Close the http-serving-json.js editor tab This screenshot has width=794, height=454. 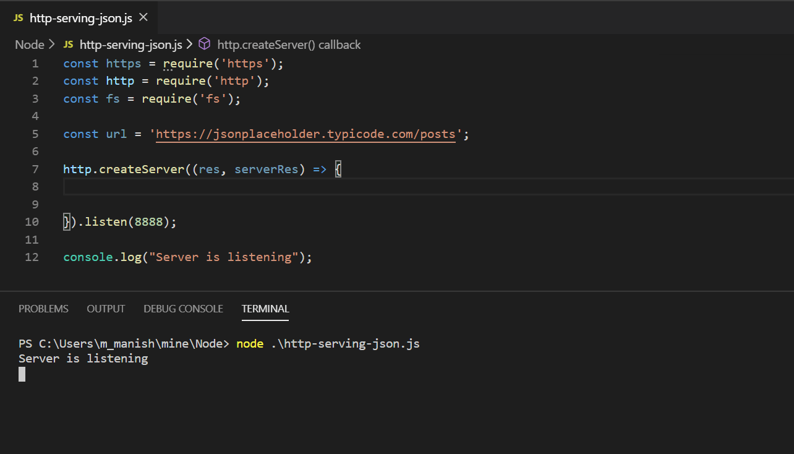(x=143, y=18)
